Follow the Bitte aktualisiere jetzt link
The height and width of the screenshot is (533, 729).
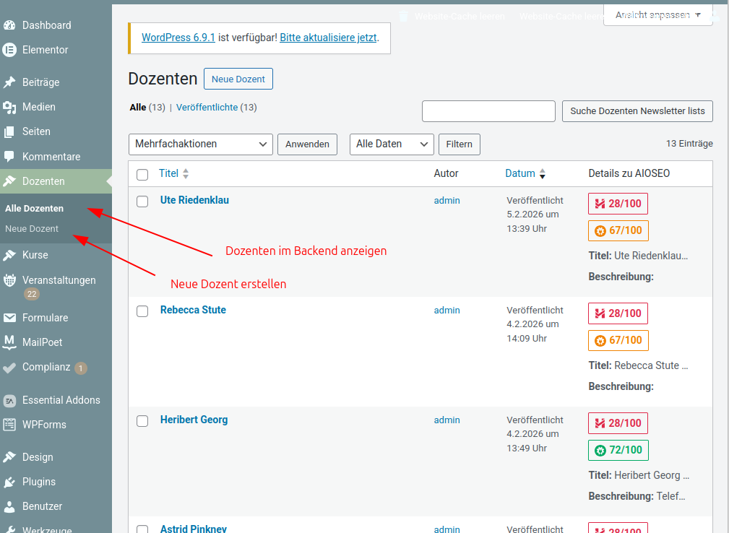coord(328,38)
